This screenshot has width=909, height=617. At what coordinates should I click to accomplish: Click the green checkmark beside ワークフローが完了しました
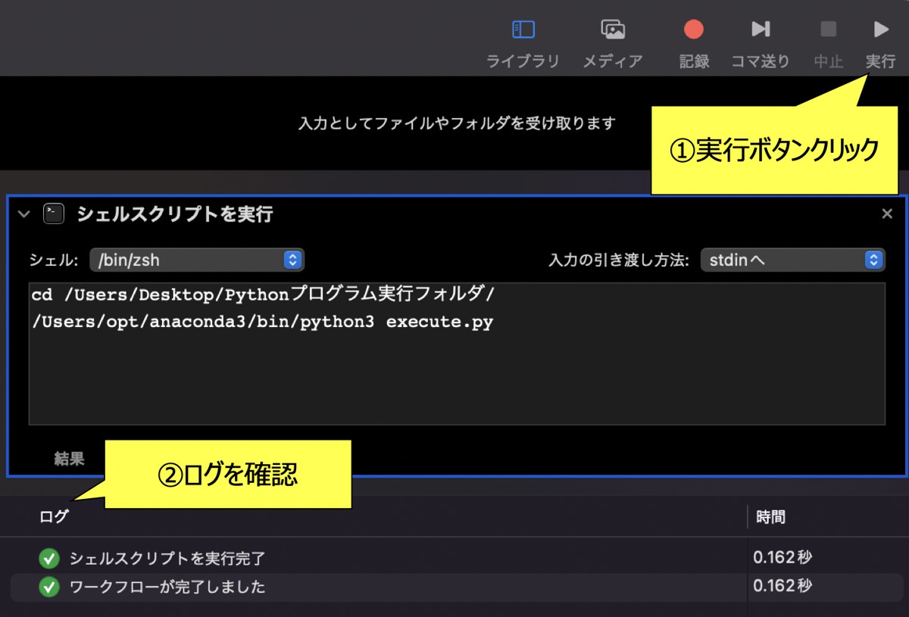[x=49, y=585]
